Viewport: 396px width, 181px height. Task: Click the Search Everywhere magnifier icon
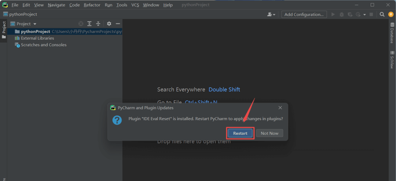click(x=382, y=14)
